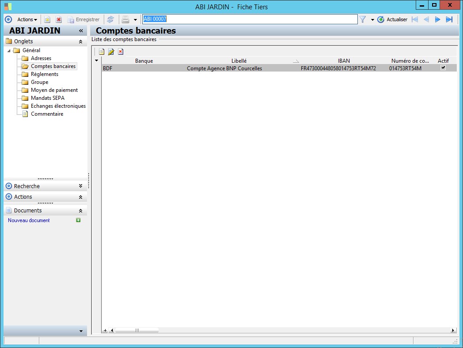This screenshot has width=463, height=348.
Task: Click the new record toolbar icon
Action: click(x=47, y=19)
